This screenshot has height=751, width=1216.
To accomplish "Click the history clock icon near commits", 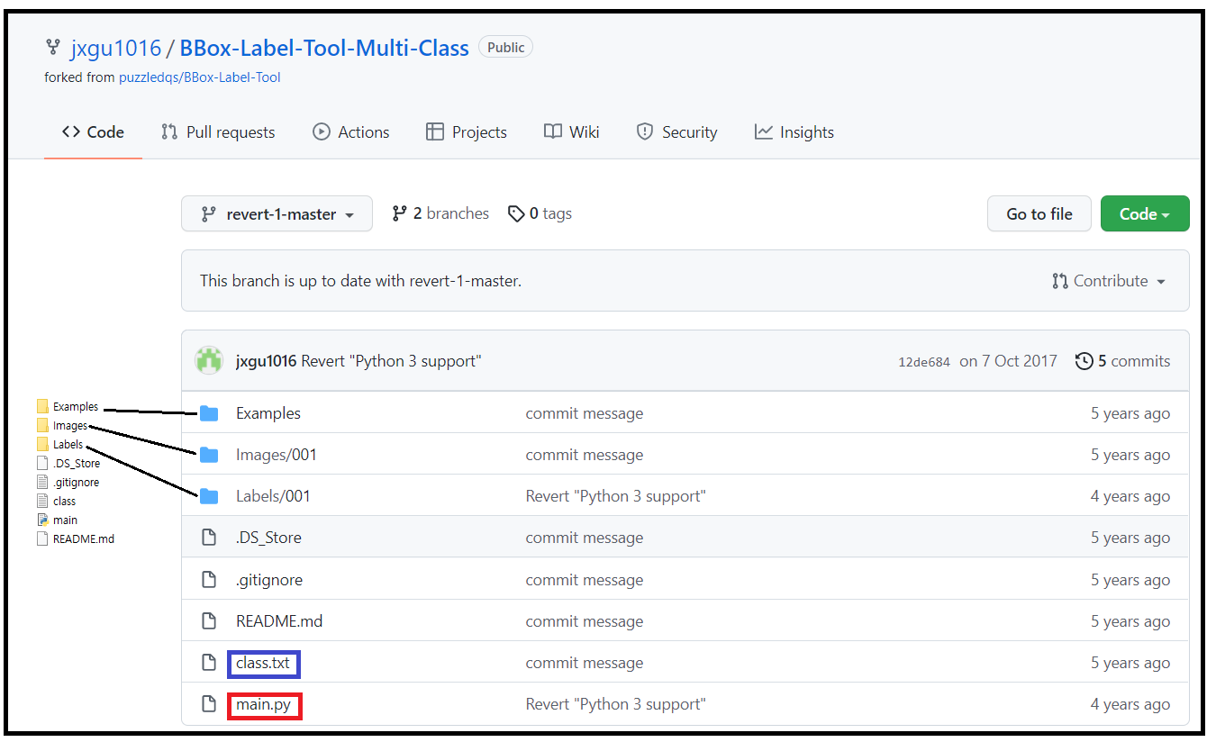I will pos(1084,361).
